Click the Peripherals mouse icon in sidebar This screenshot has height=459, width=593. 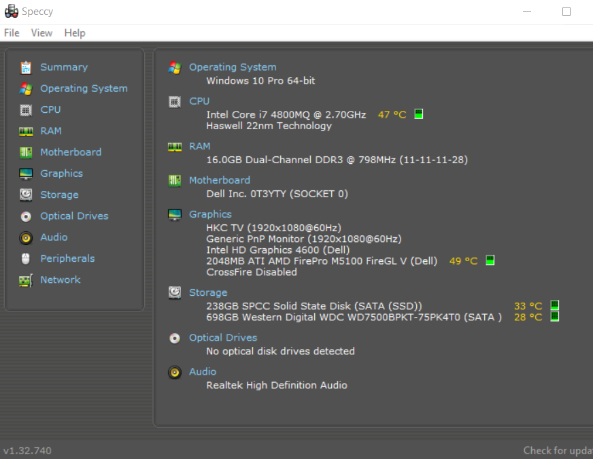(26, 258)
